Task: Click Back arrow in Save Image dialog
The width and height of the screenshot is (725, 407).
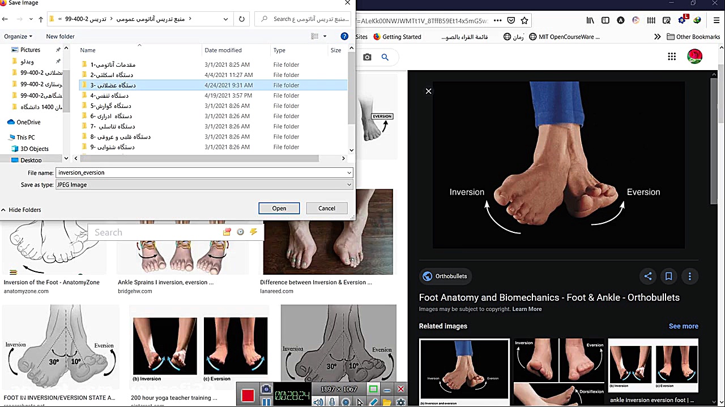Action: [5, 19]
